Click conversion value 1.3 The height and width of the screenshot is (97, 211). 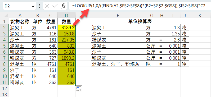(173, 27)
